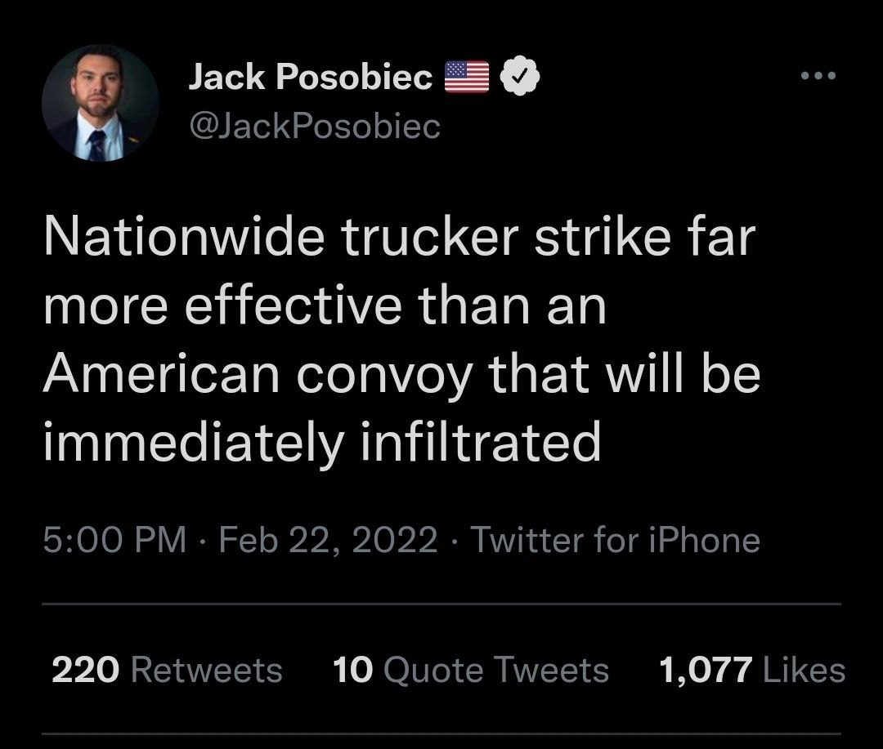
Task: Open the 10 Quote Tweets list
Action: tap(471, 670)
